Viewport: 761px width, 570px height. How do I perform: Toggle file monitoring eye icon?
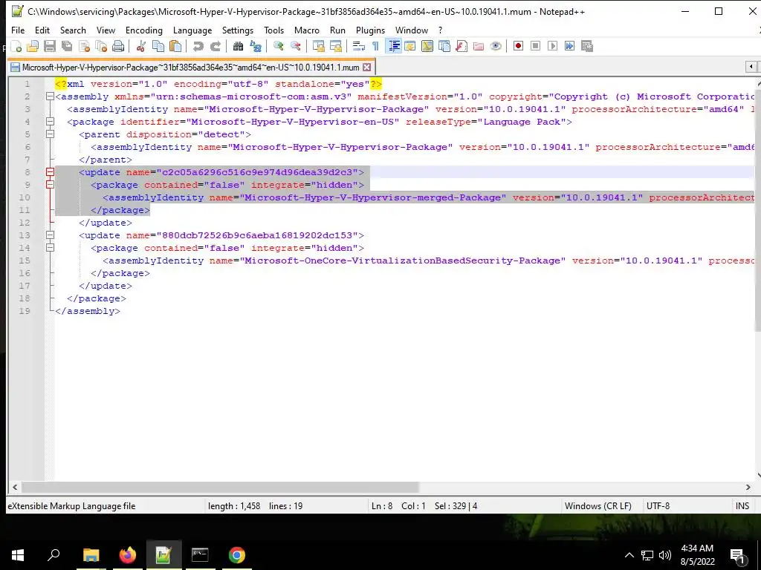[496, 46]
